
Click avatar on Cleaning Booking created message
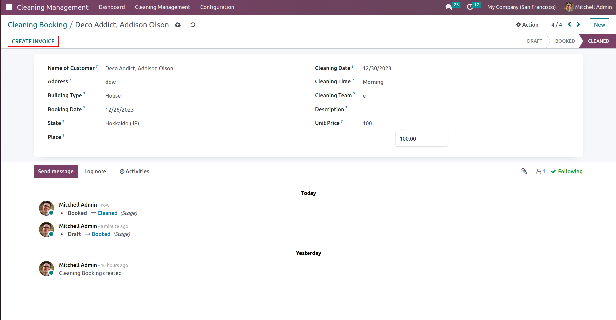46,269
